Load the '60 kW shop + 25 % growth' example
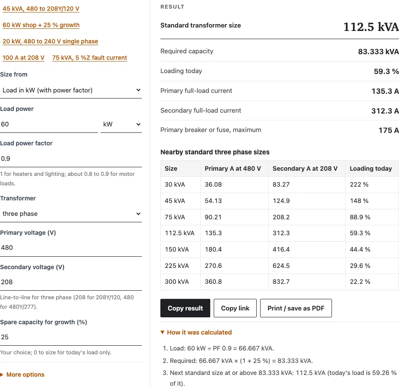This screenshot has width=399, height=387. (x=41, y=25)
